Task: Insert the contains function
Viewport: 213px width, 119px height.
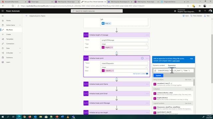Action: pos(173,94)
